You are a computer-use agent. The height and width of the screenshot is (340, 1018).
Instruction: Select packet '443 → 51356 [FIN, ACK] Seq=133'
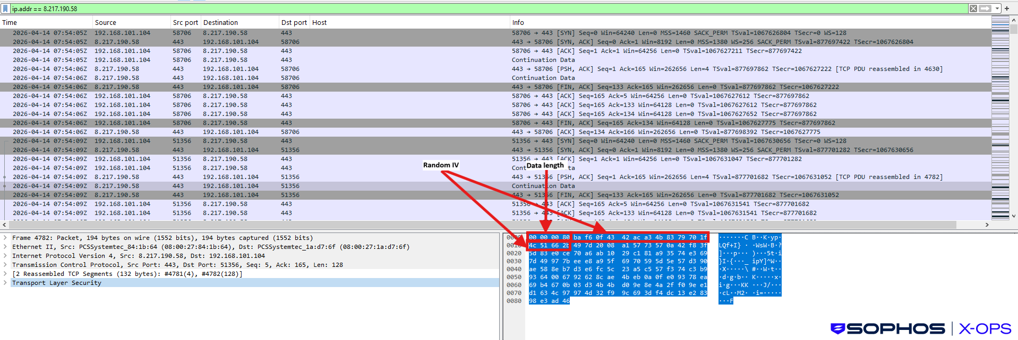click(x=495, y=195)
